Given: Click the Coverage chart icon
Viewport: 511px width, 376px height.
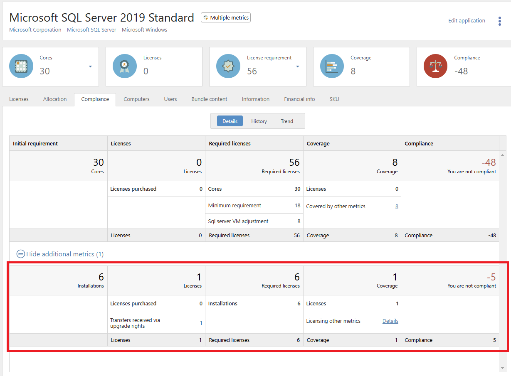Looking at the screenshot, I should pos(332,66).
